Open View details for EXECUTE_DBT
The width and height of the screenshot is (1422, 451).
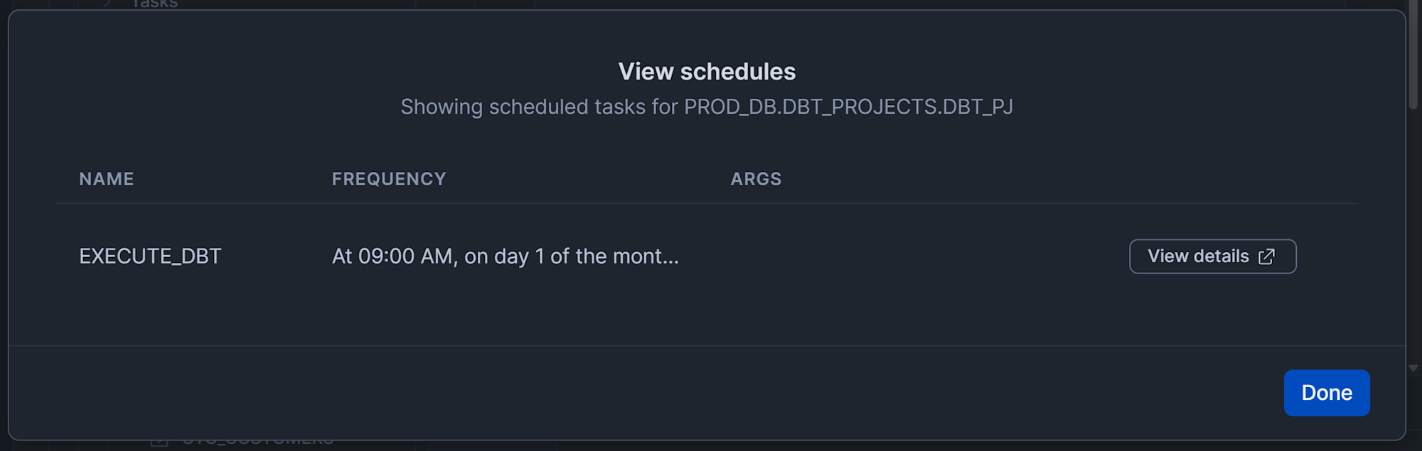tap(1212, 256)
